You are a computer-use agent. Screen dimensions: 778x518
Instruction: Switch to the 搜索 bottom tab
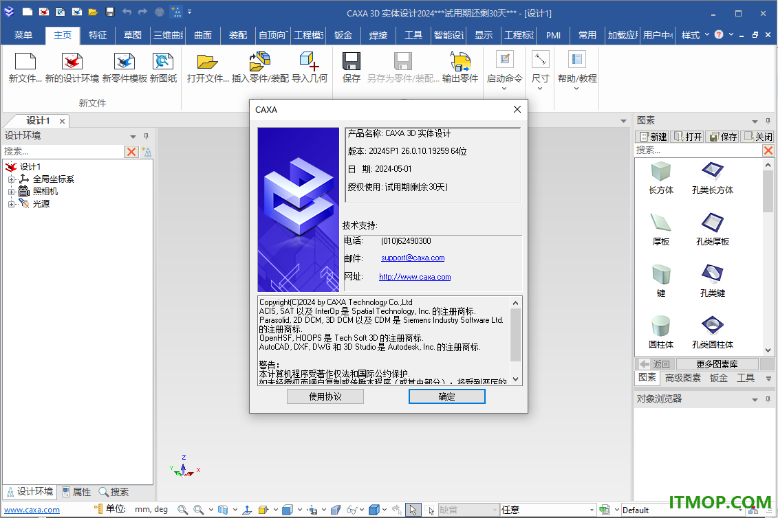coord(114,492)
